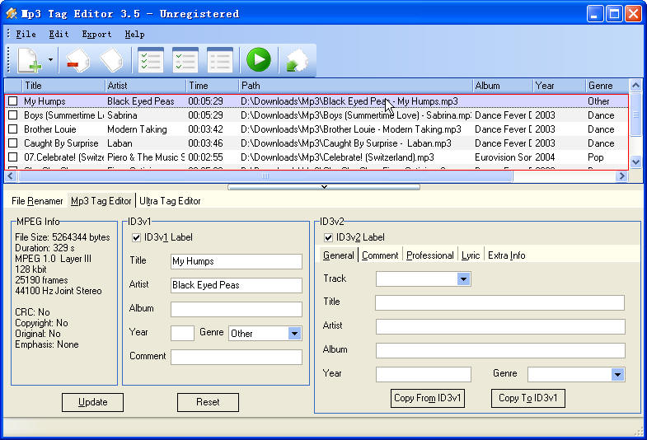Click the Copy From ID3v1 button
The image size is (647, 440).
pyautogui.click(x=428, y=398)
